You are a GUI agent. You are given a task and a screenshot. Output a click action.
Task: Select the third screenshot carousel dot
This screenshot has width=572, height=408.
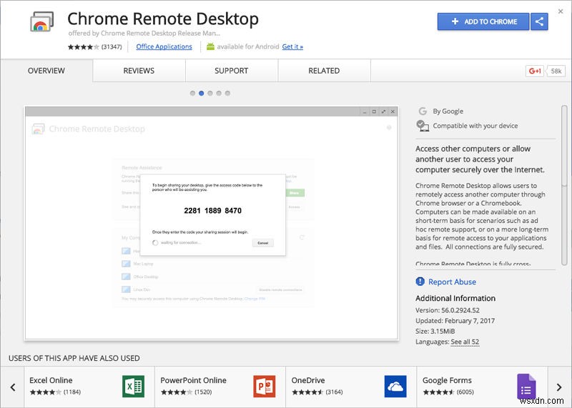(210, 94)
